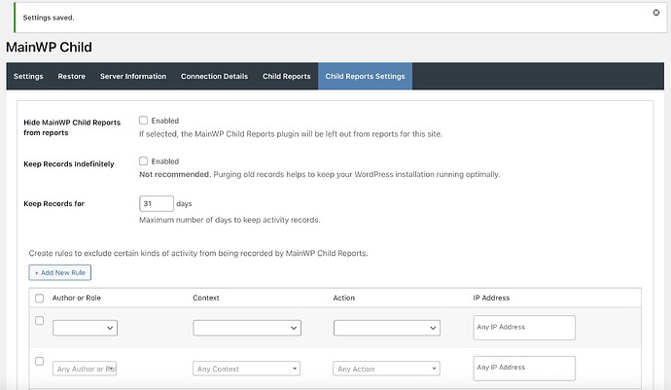Open the Settings tab

[x=28, y=76]
